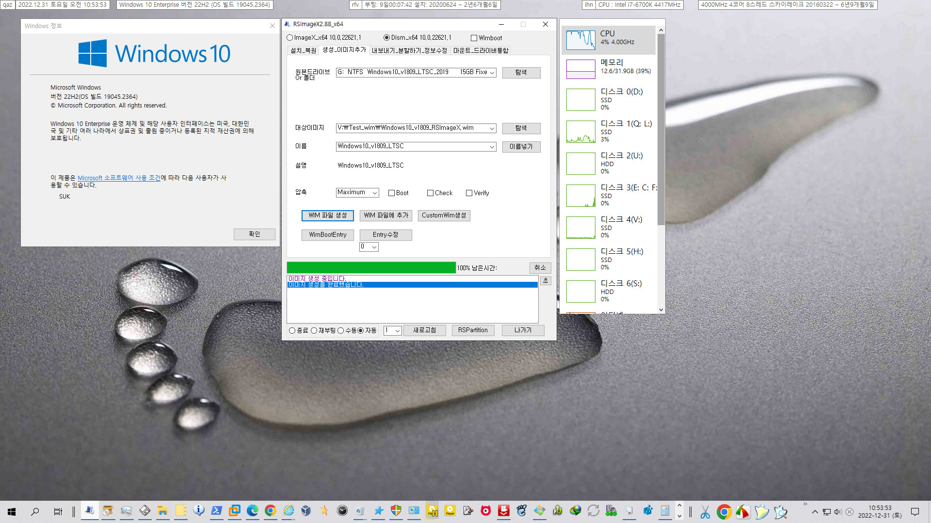Open the highlighted PotPlayer taskbar icon
This screenshot has width=931, height=523.
(432, 511)
